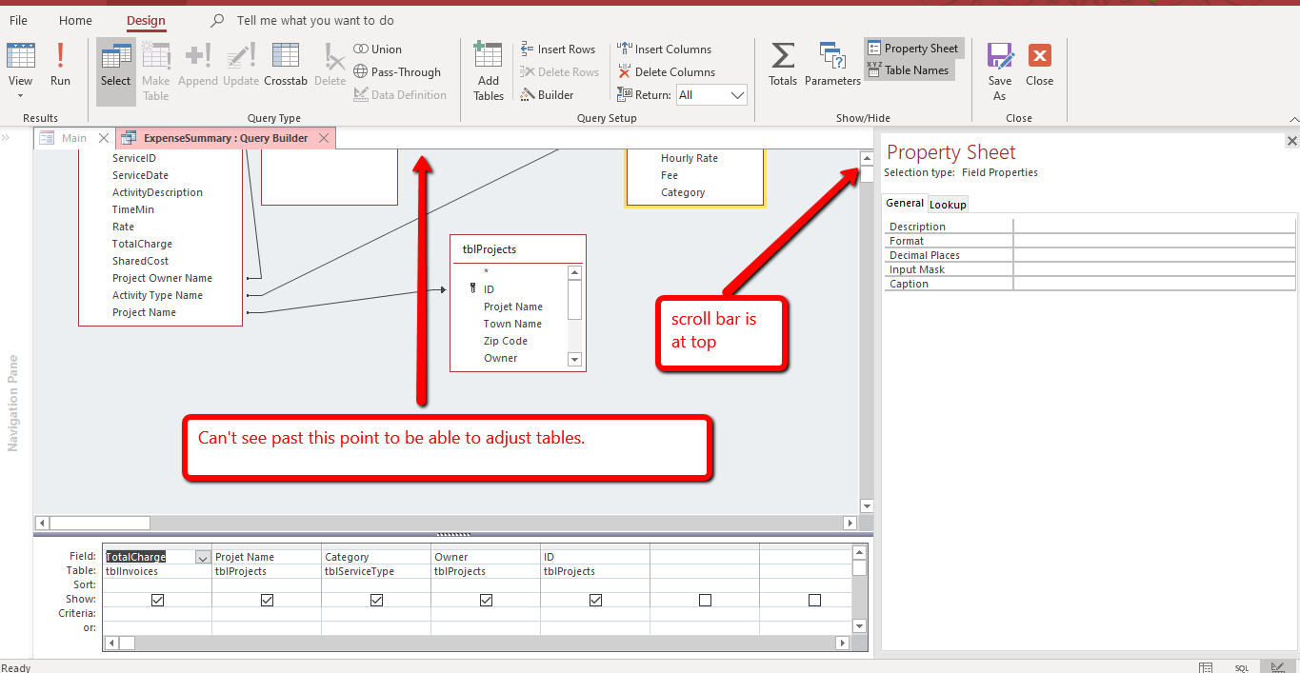Open the Design ribbon tab
This screenshot has height=673, width=1300.
pos(146,20)
